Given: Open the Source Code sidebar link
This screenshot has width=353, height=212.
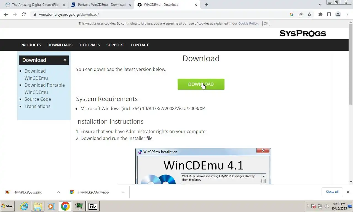Looking at the screenshot, I should point(38,99).
